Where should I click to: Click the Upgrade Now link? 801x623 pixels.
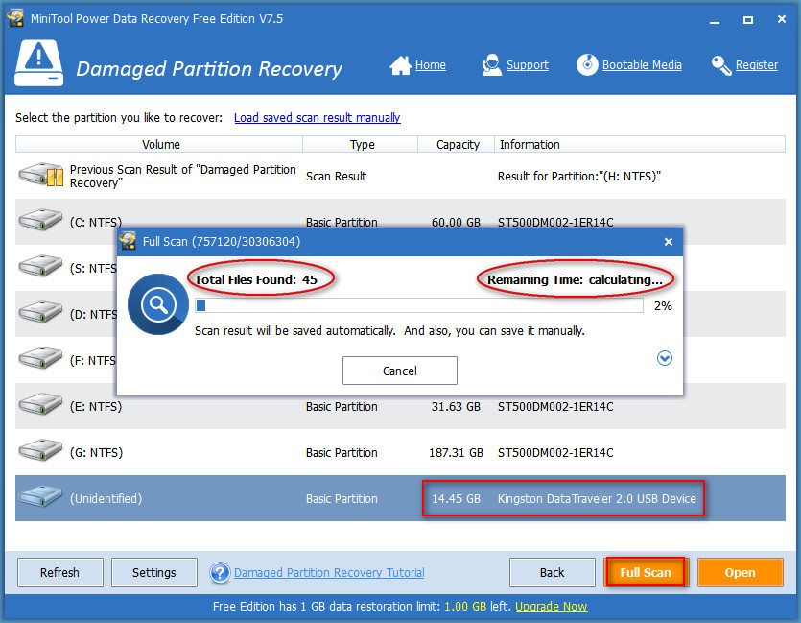[552, 606]
